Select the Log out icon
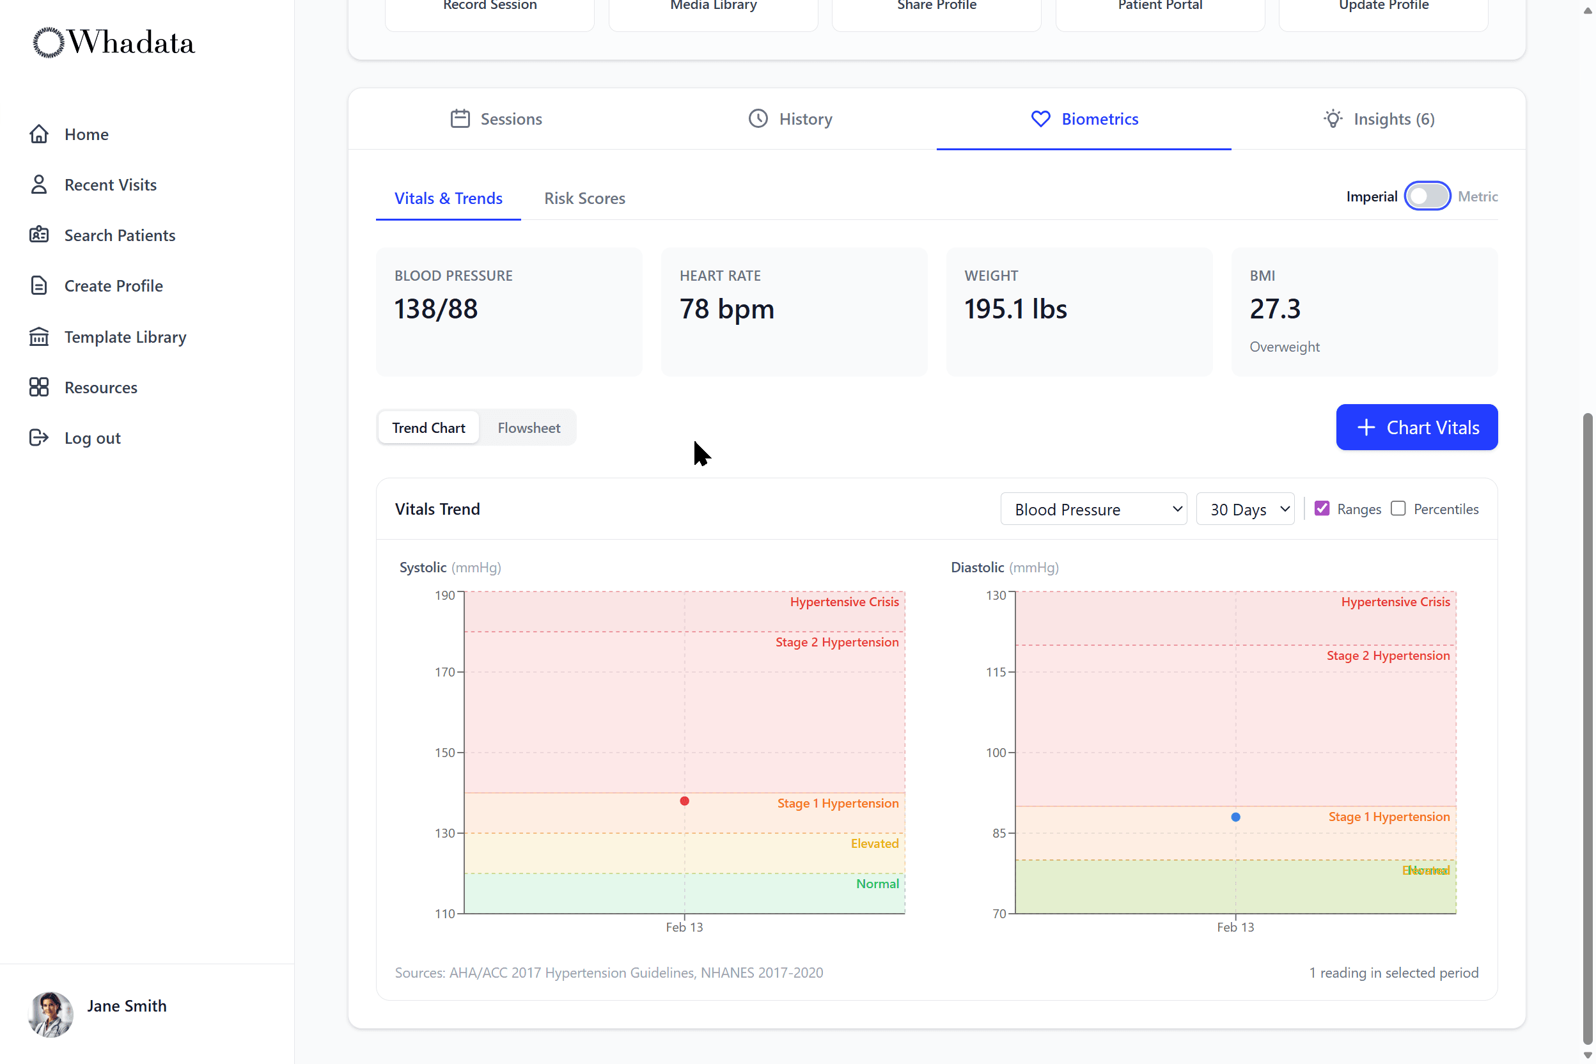Image resolution: width=1596 pixels, height=1064 pixels. coord(40,437)
